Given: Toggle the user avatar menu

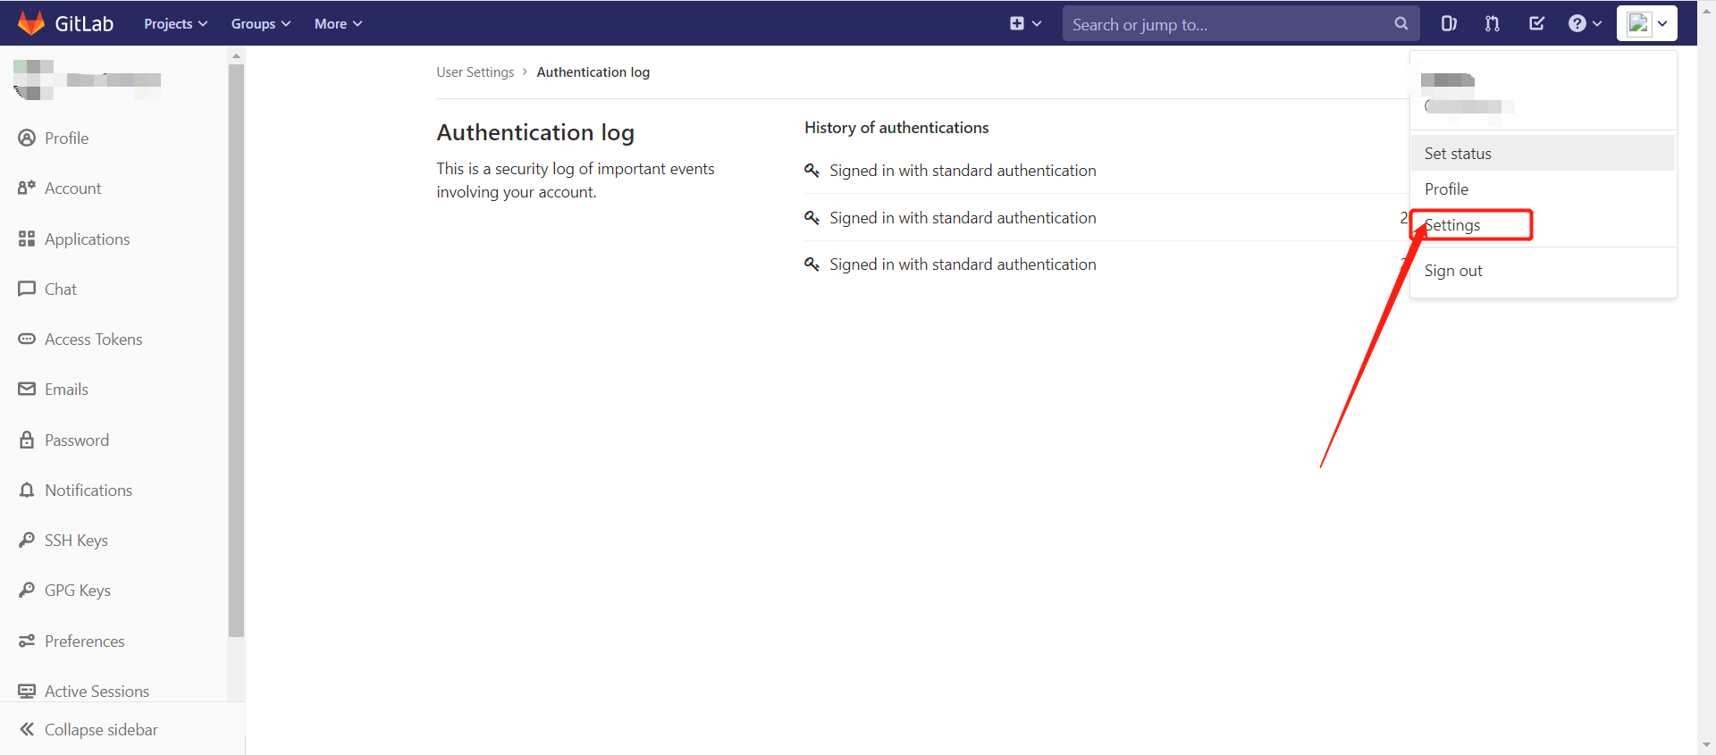Looking at the screenshot, I should 1647,24.
